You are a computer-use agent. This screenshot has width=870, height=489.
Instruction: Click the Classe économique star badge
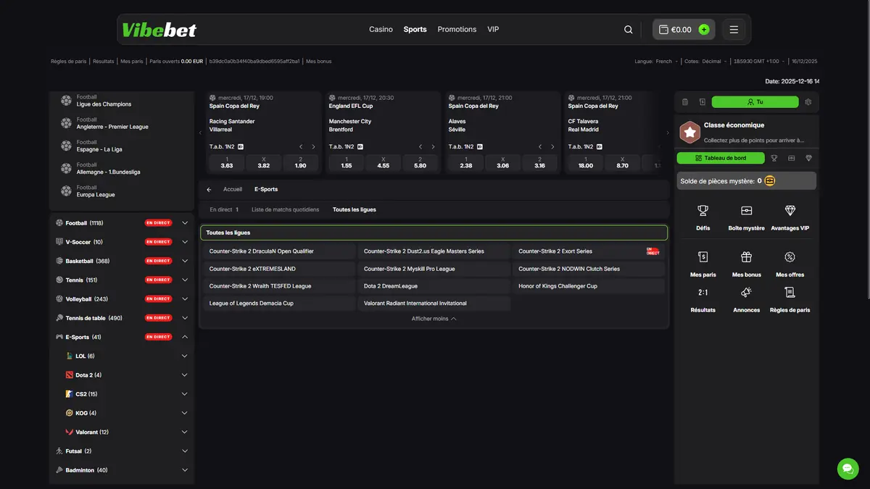pos(689,132)
